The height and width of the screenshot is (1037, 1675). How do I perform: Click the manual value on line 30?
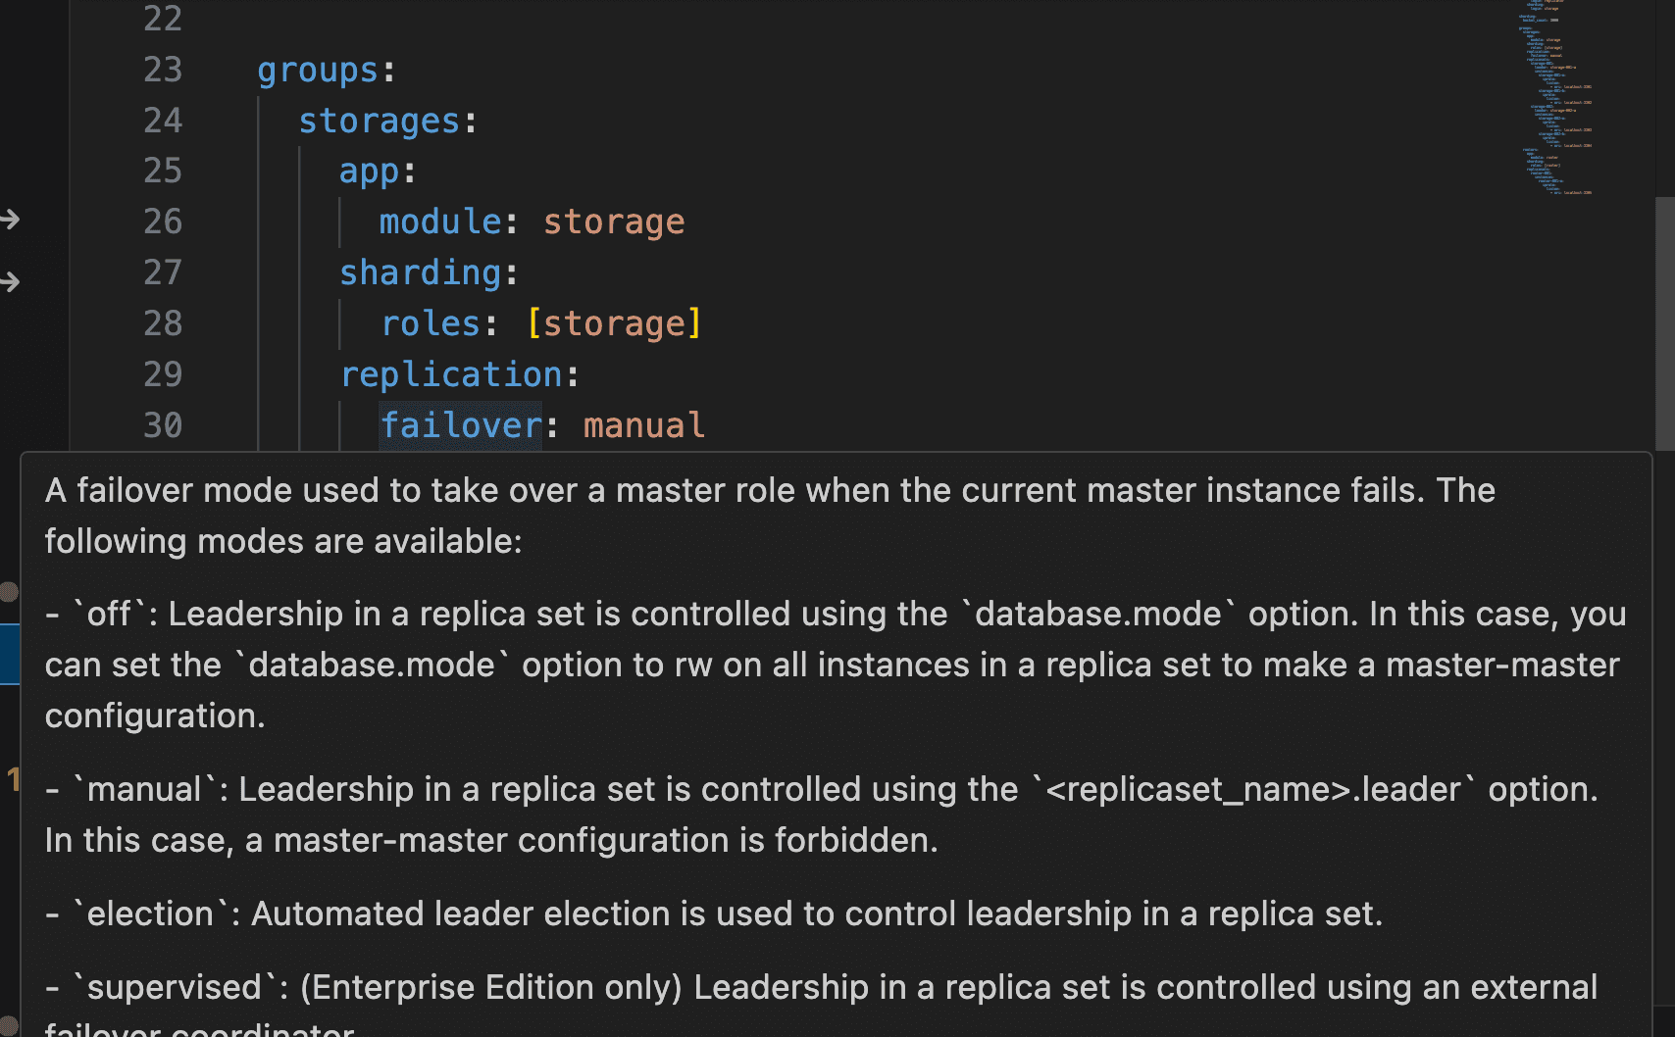[643, 426]
